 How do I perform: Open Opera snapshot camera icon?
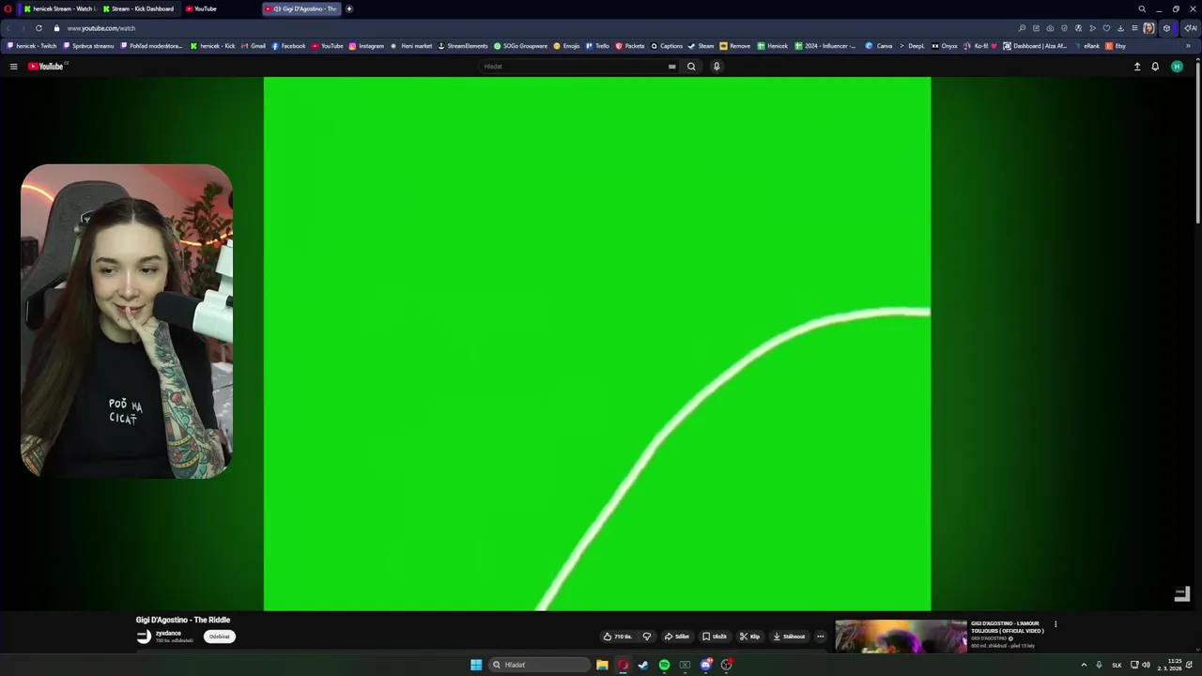(x=1050, y=28)
